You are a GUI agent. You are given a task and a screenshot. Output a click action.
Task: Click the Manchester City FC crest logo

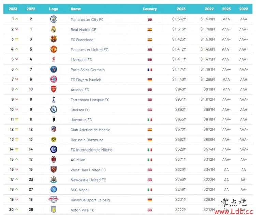(x=54, y=19)
